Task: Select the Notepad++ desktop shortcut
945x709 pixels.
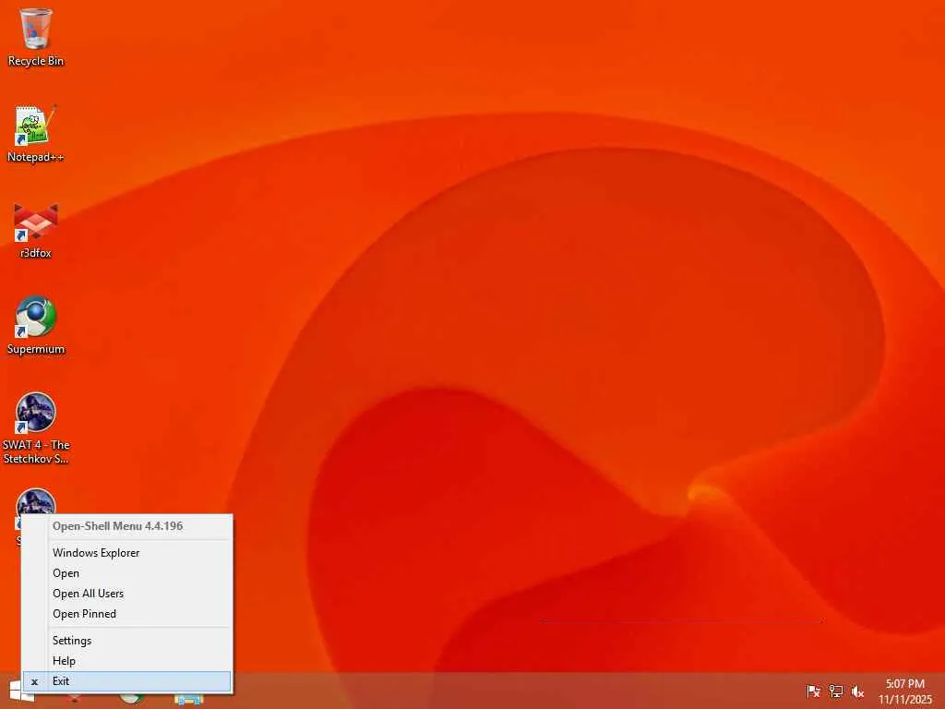Action: [36, 134]
